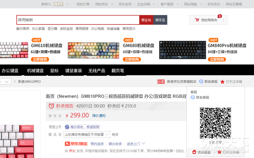Click the 手机京东 link
The image size is (254, 158).
point(214,4)
